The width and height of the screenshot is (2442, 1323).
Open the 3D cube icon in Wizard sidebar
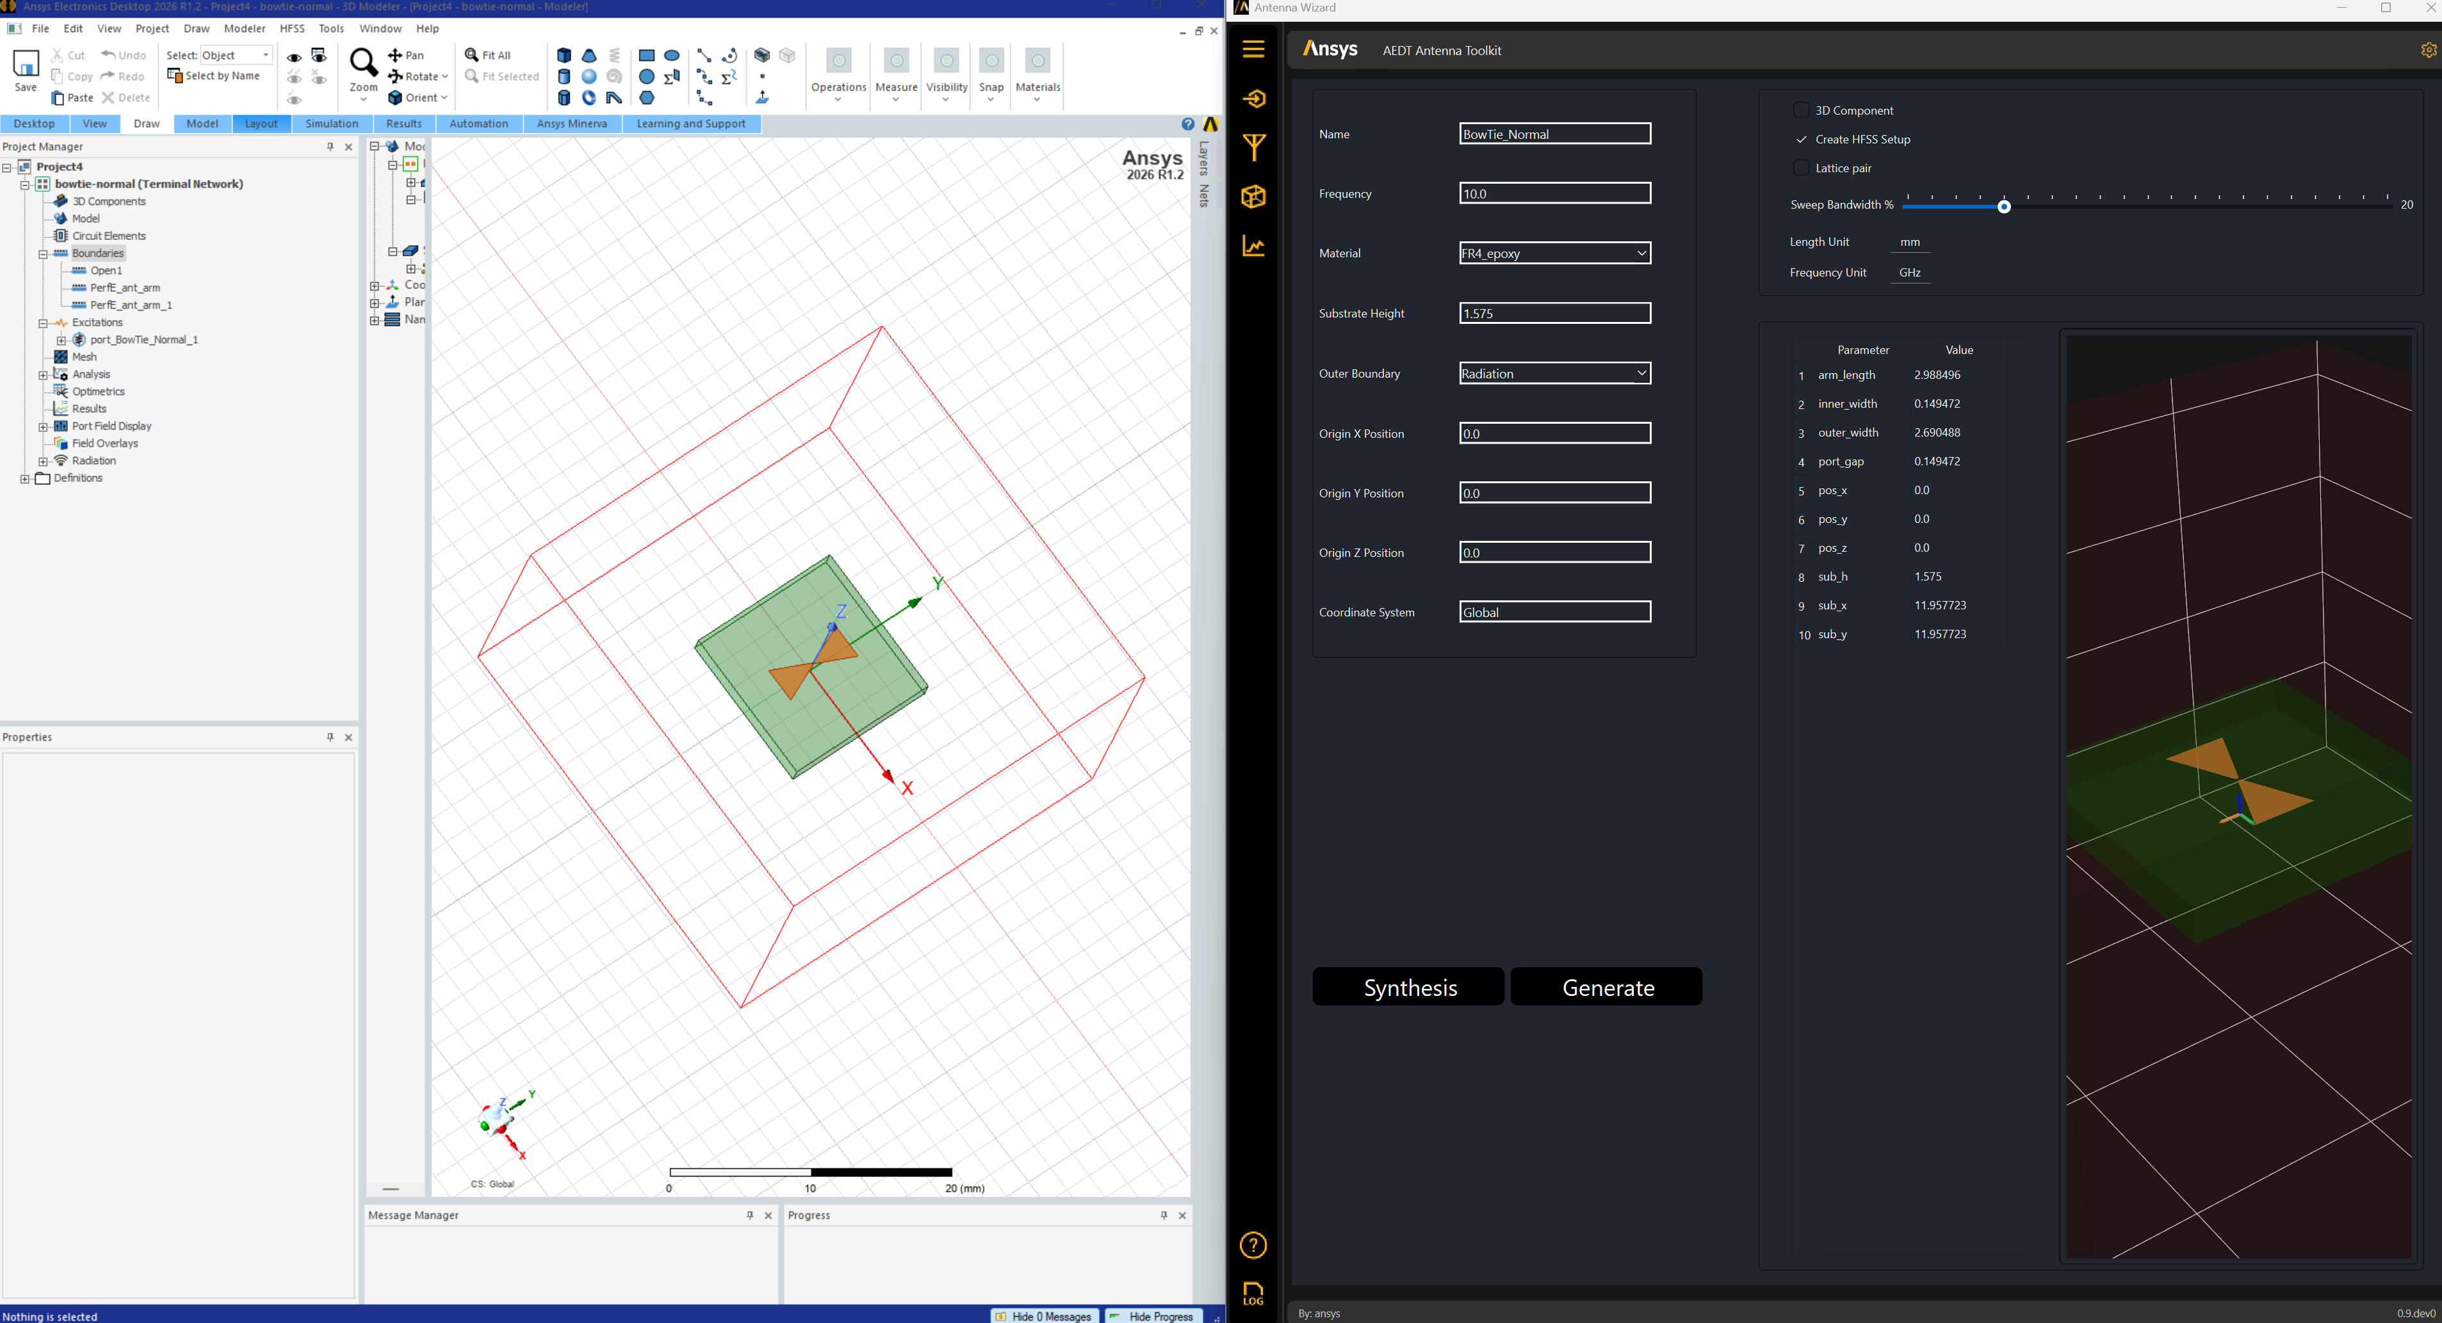pos(1253,197)
